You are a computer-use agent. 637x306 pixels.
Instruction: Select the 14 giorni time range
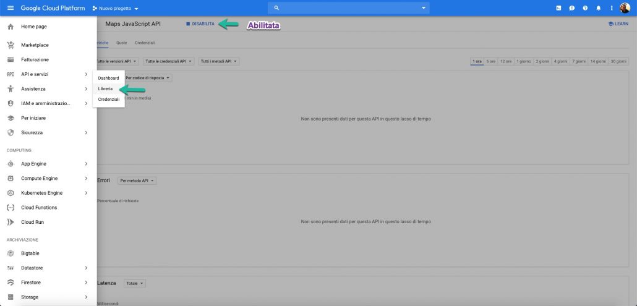coord(598,61)
